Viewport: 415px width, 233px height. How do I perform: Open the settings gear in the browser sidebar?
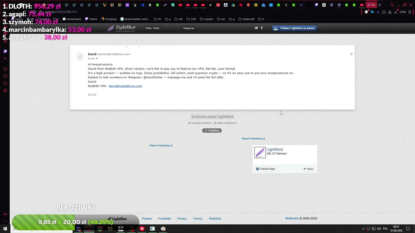5,91
